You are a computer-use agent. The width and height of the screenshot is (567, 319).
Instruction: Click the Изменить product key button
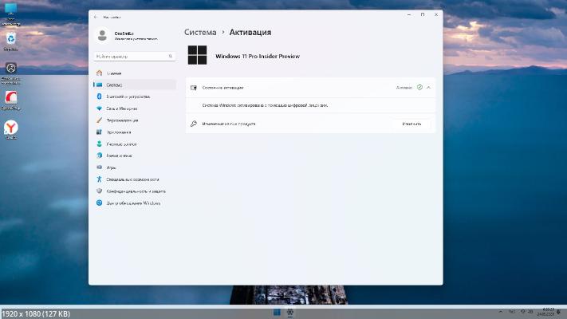point(411,124)
